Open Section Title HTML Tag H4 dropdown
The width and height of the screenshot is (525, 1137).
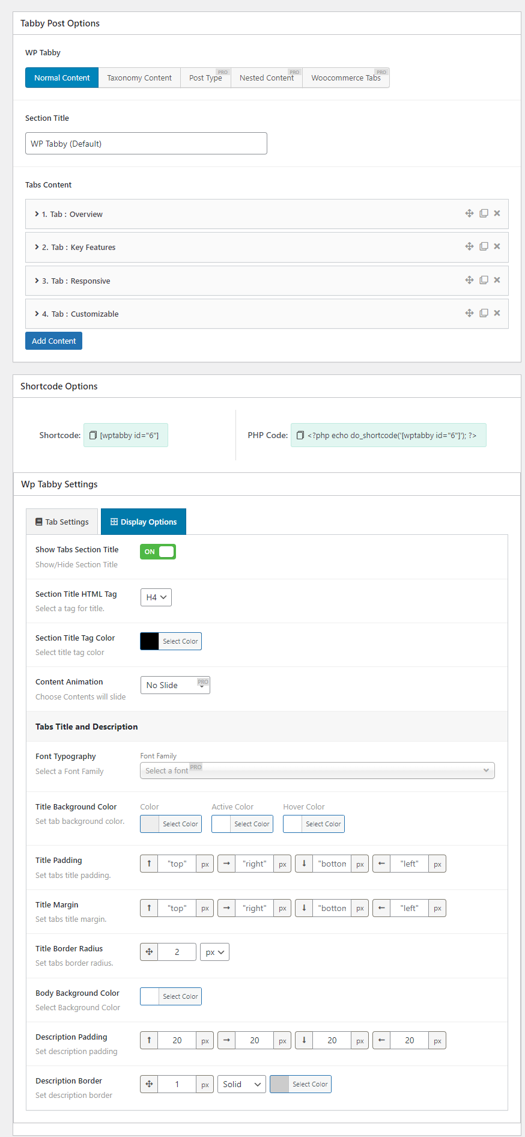(x=156, y=597)
